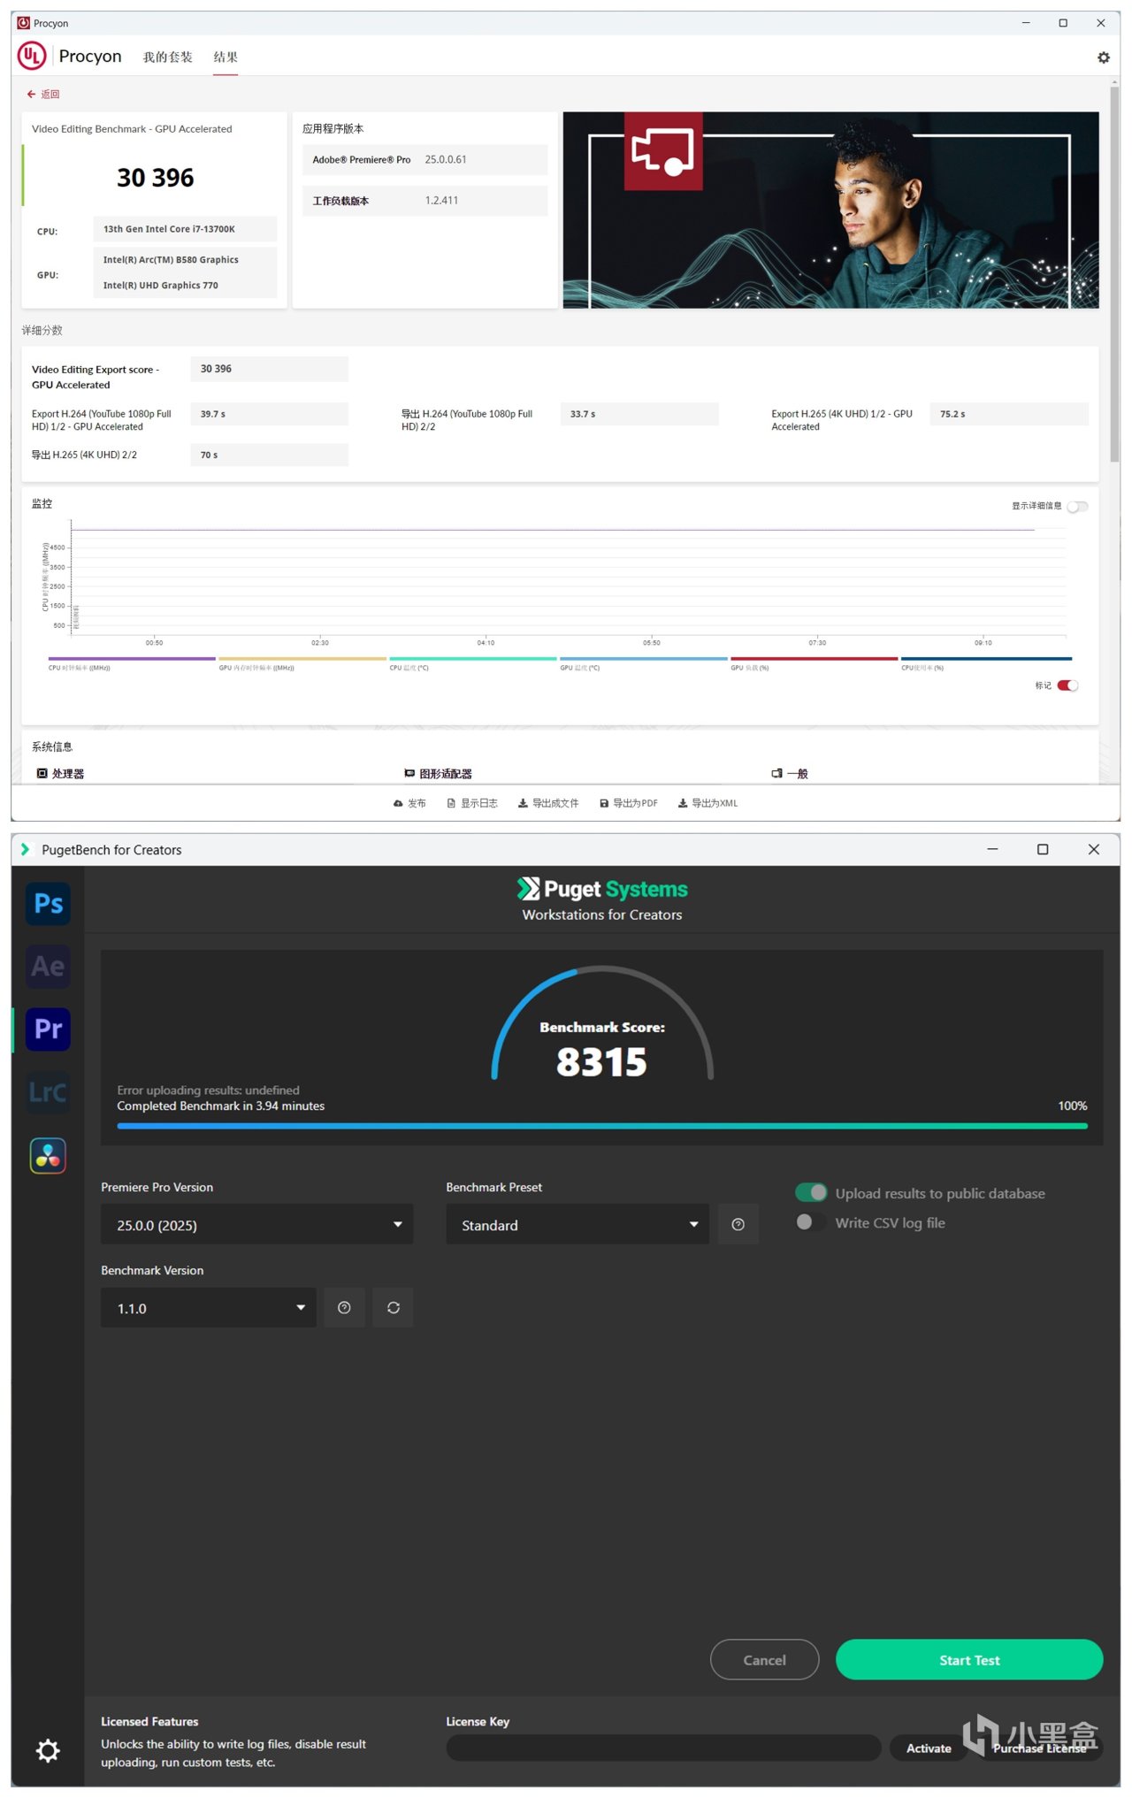The height and width of the screenshot is (1798, 1132).
Task: Open the Premiere Pro Version dropdown
Action: click(x=256, y=1224)
